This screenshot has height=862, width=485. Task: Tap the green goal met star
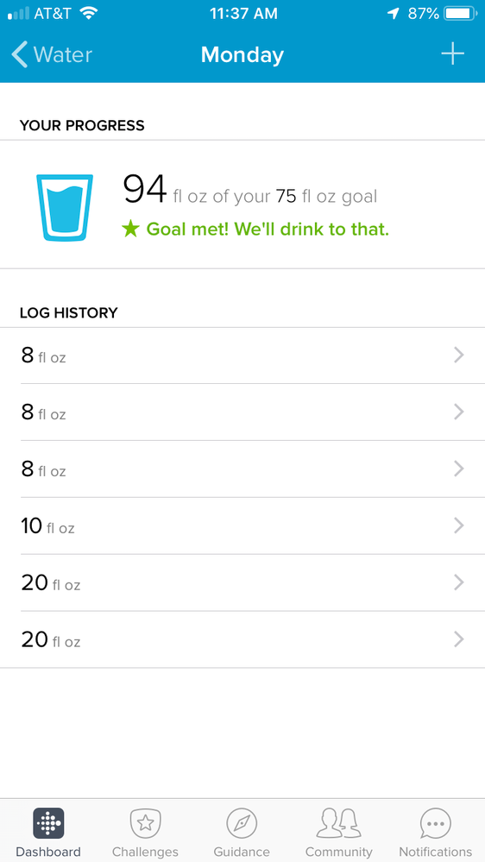coord(130,229)
